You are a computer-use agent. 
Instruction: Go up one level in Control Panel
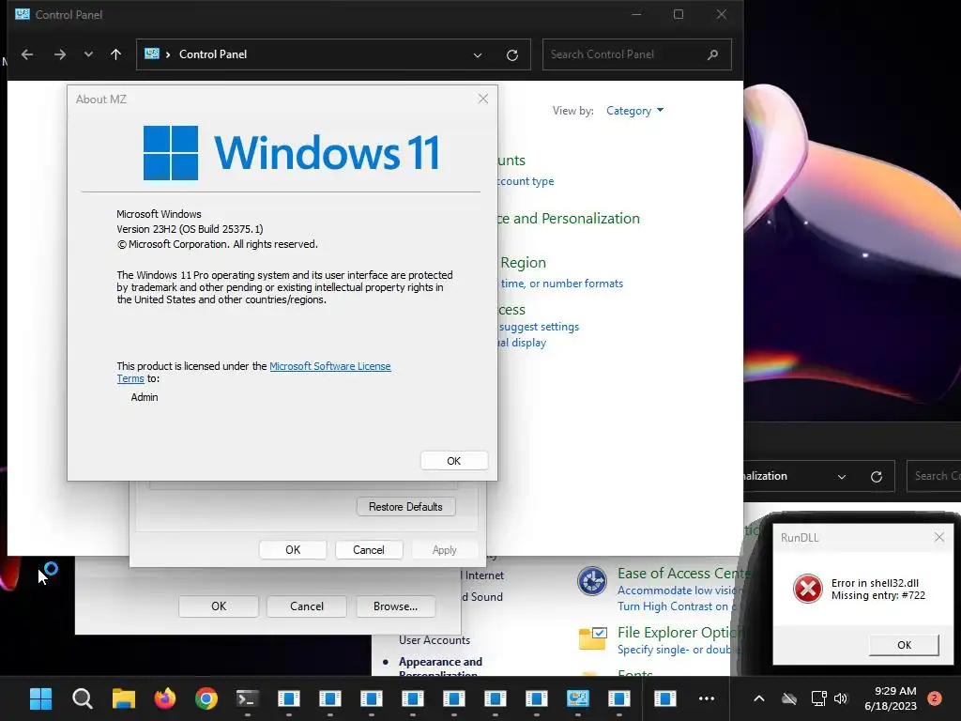point(115,54)
